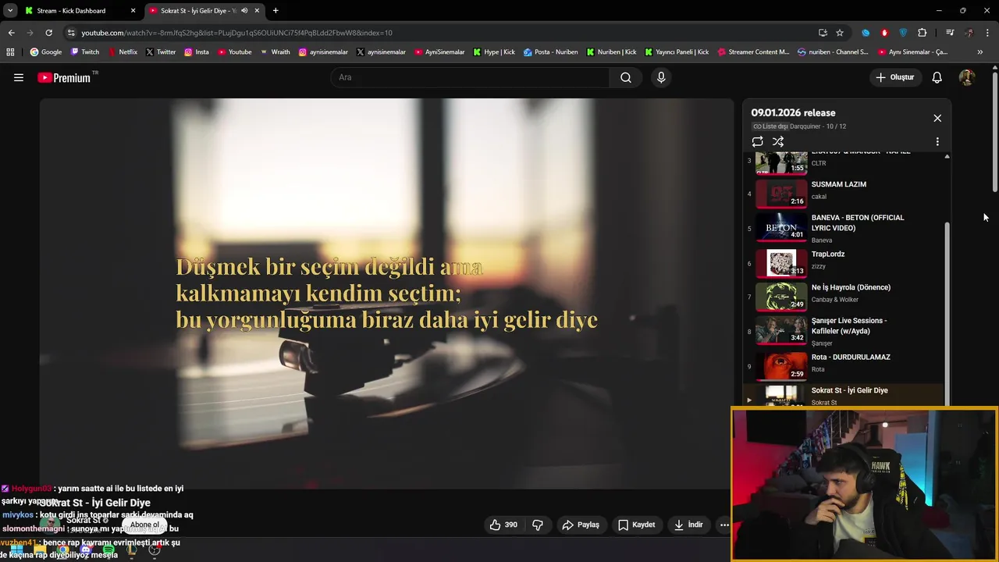The image size is (999, 562).
Task: Select Ne İş Hayrola (Dönence) playlist item
Action: click(844, 297)
